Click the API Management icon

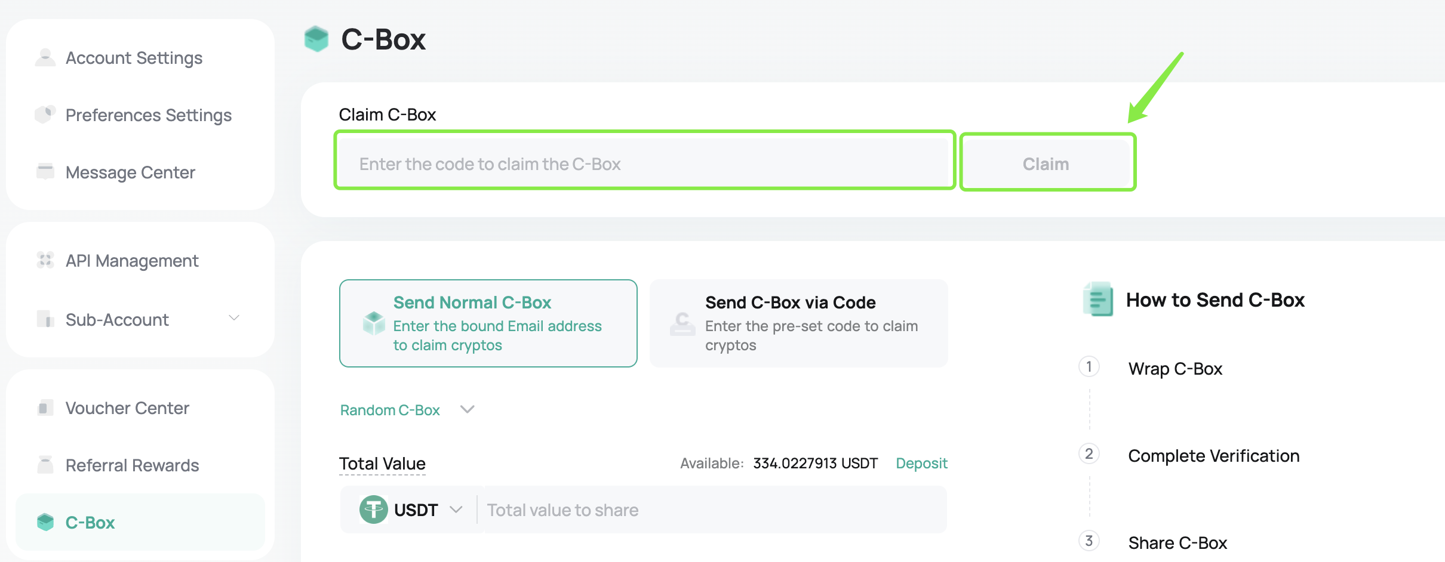(45, 260)
